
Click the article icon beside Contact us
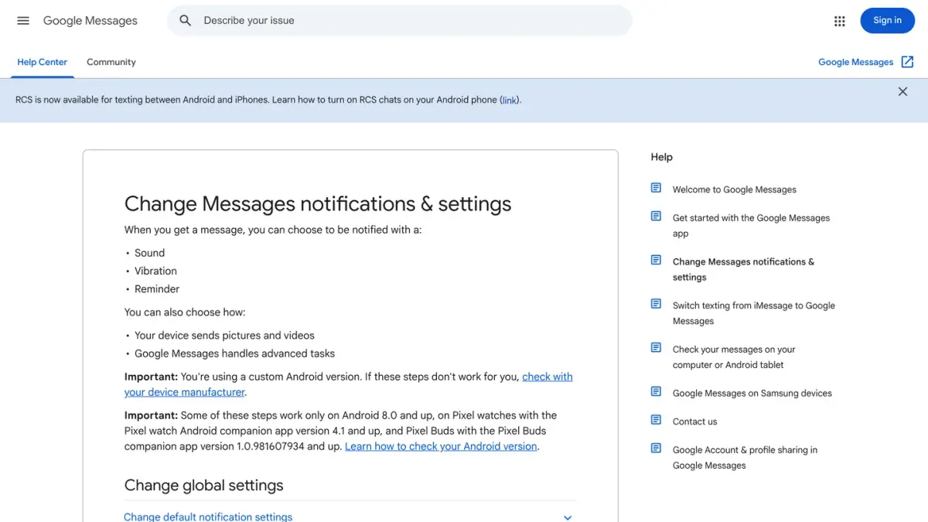[656, 420]
